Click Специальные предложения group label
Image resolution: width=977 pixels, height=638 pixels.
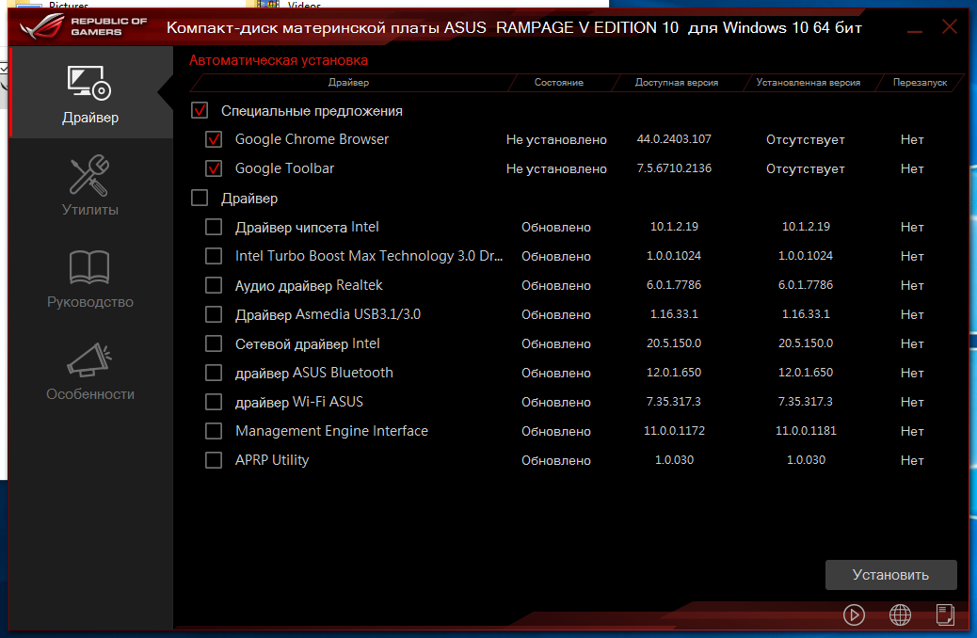tap(312, 111)
